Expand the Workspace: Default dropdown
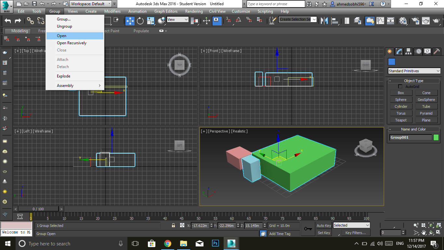Viewport: 444px width, 250px height. 91,4
